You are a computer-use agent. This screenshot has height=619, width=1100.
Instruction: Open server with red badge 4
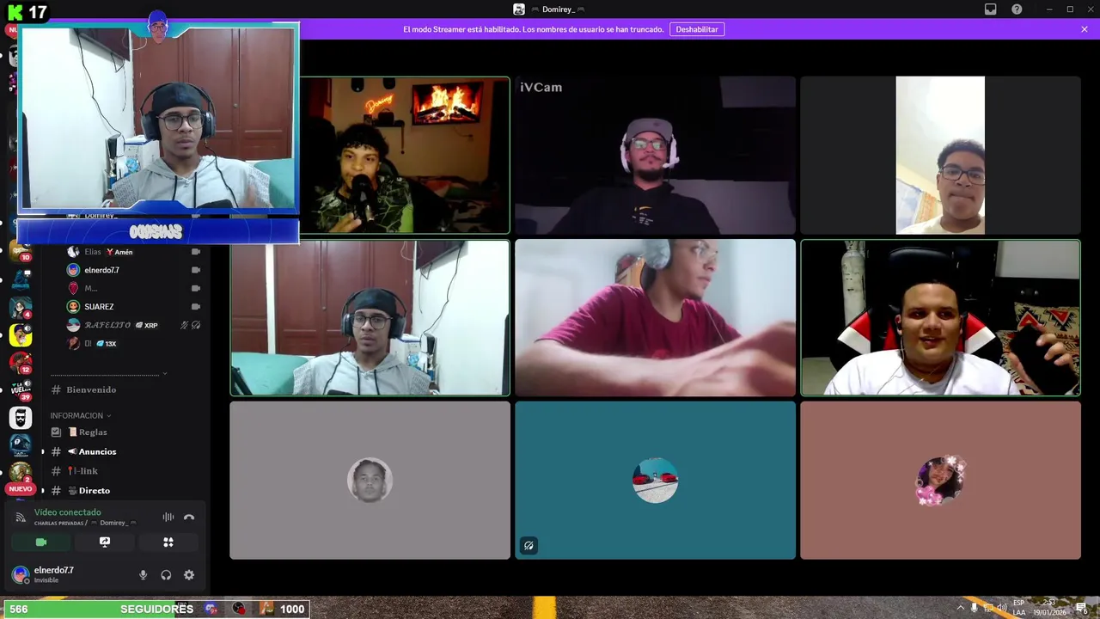click(21, 307)
